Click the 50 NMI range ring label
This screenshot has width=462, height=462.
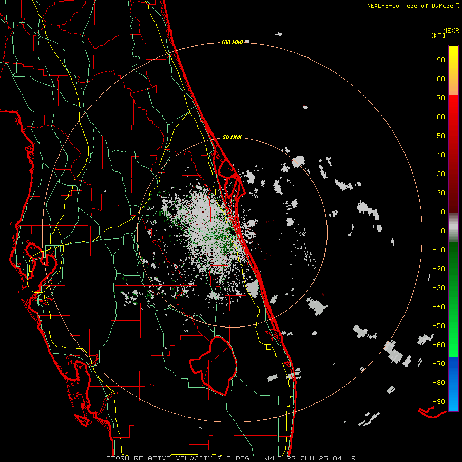coord(232,137)
